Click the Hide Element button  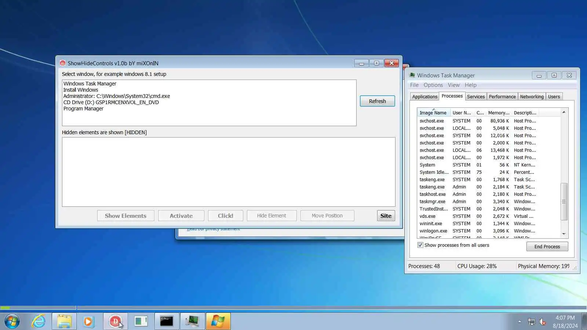[x=271, y=216]
